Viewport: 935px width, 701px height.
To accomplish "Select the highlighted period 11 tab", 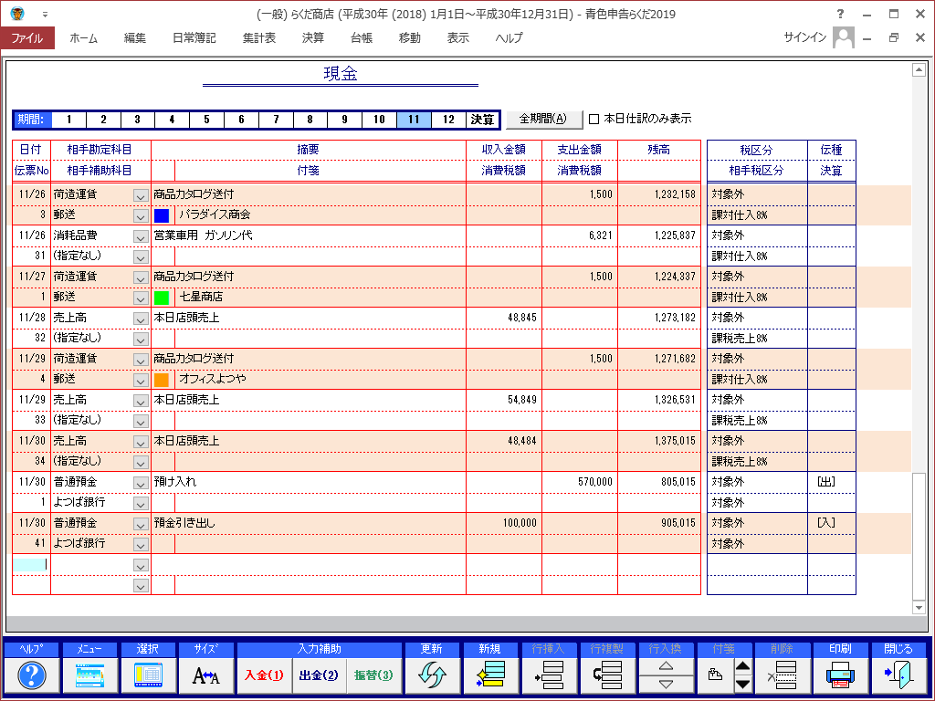I will pos(414,120).
